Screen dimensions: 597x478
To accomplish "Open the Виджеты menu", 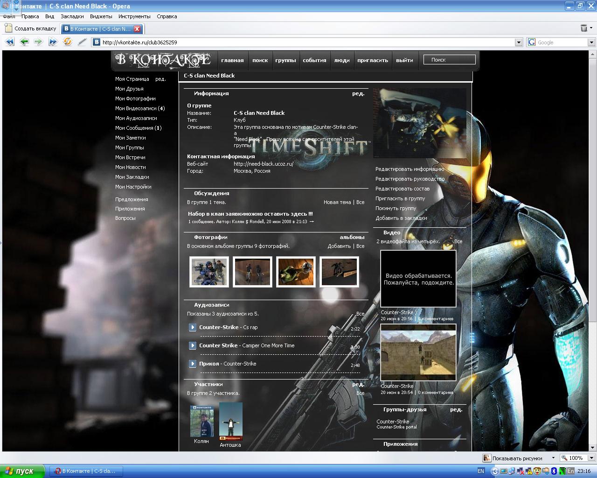I will (101, 16).
